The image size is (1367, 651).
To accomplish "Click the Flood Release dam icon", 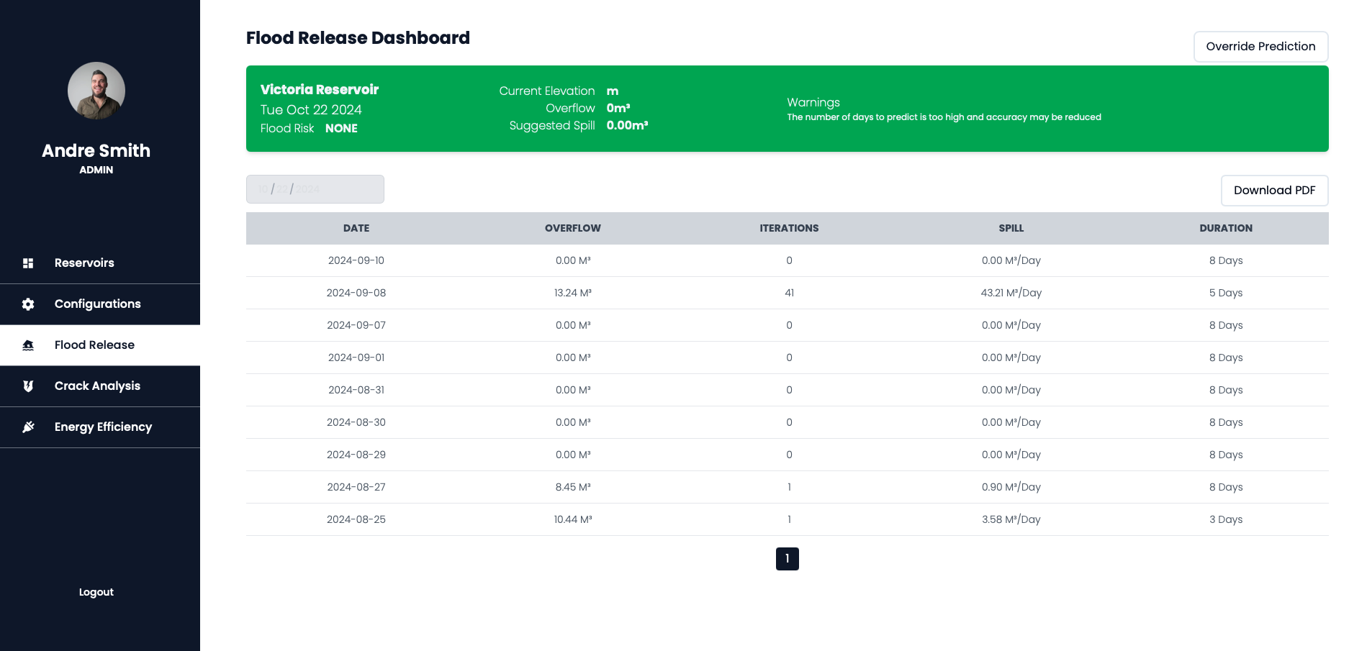I will coord(28,345).
